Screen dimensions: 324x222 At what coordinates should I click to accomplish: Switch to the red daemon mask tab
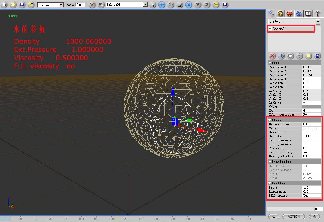(290, 14)
